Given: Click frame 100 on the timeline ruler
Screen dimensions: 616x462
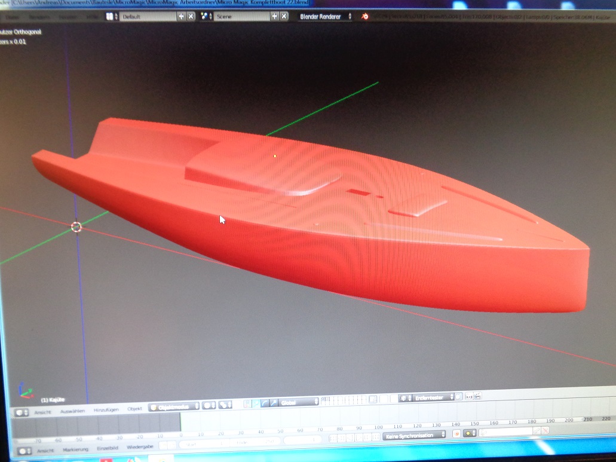Looking at the screenshot, I should pyautogui.click(x=378, y=427).
